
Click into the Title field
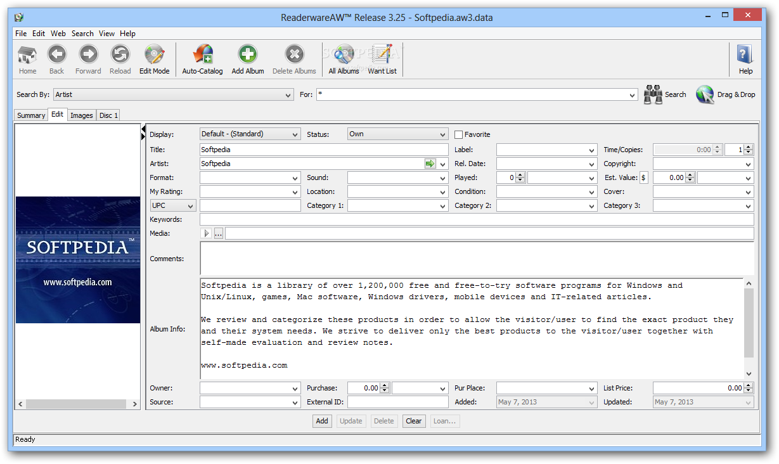tap(324, 150)
